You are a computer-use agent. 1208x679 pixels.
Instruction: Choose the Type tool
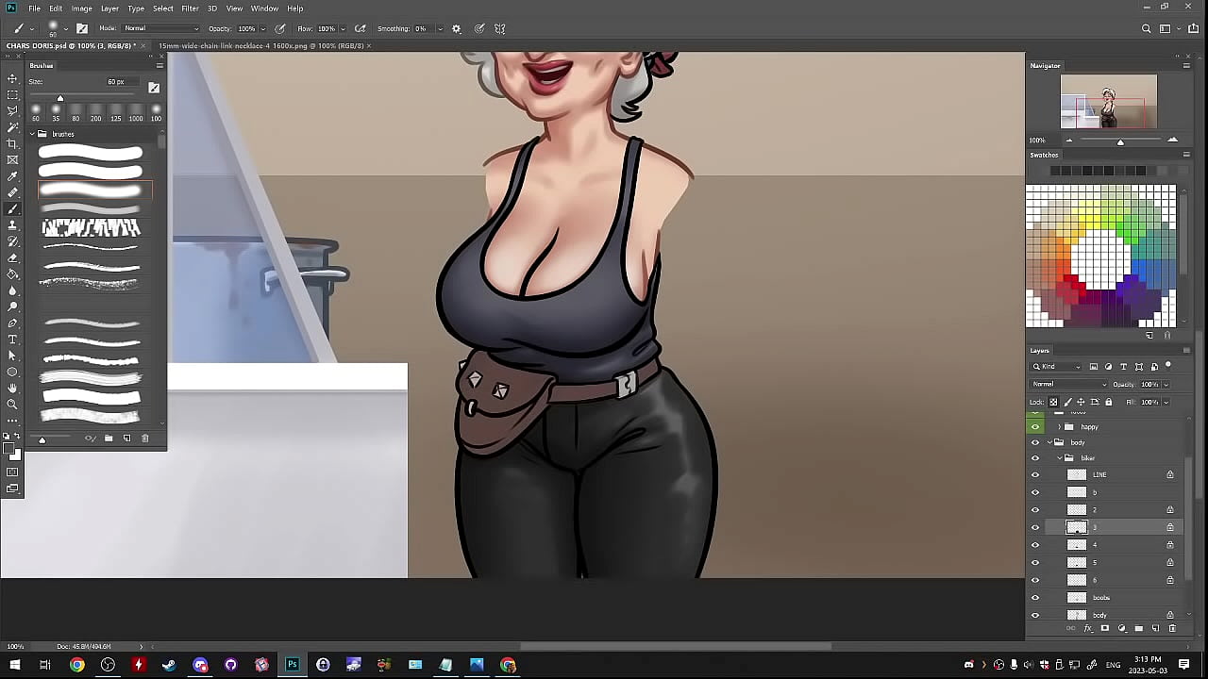[x=12, y=339]
